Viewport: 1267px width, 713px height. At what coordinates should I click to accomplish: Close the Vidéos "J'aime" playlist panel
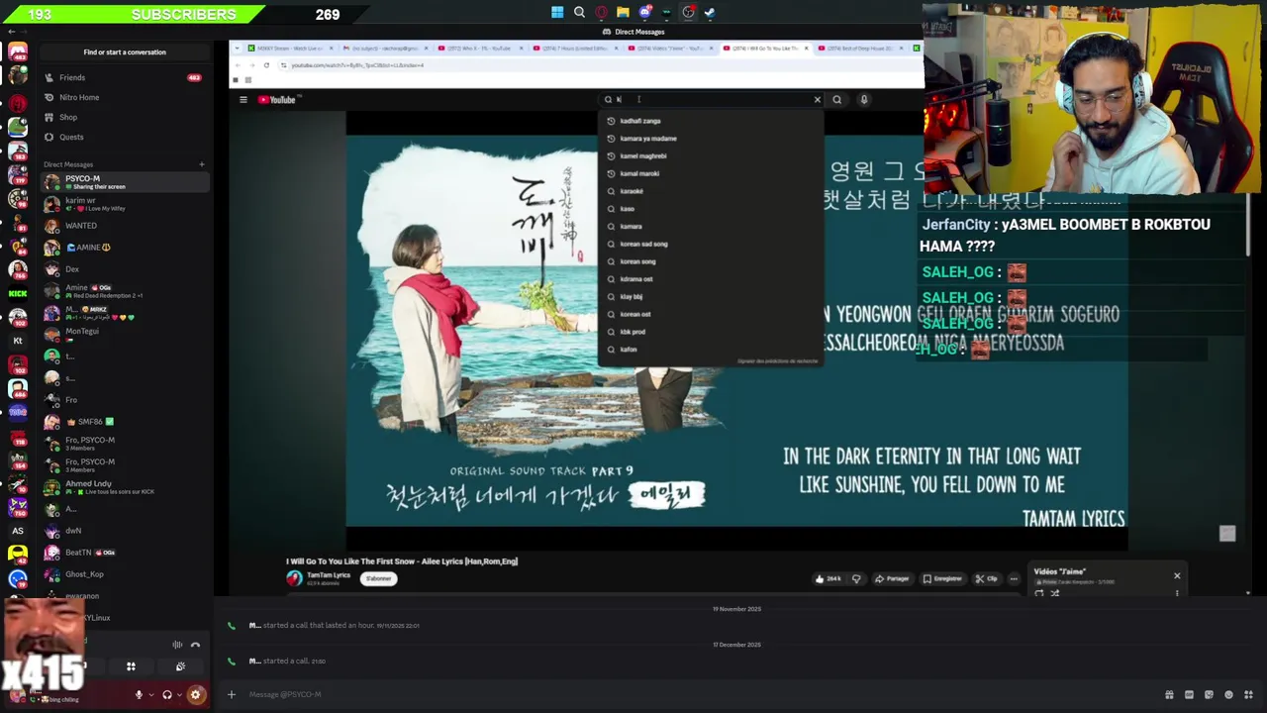1177,575
